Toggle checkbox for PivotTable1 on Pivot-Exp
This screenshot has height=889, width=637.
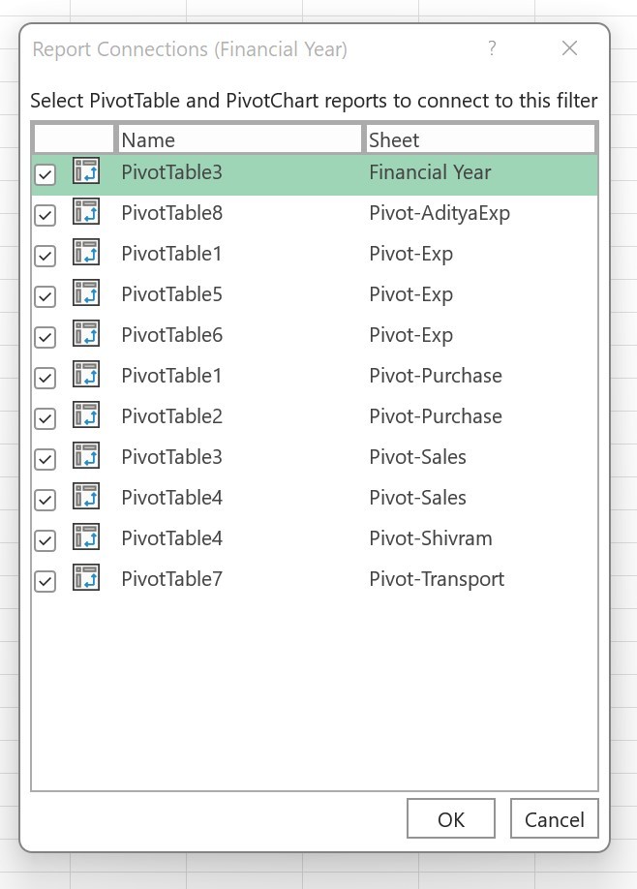pyautogui.click(x=45, y=257)
